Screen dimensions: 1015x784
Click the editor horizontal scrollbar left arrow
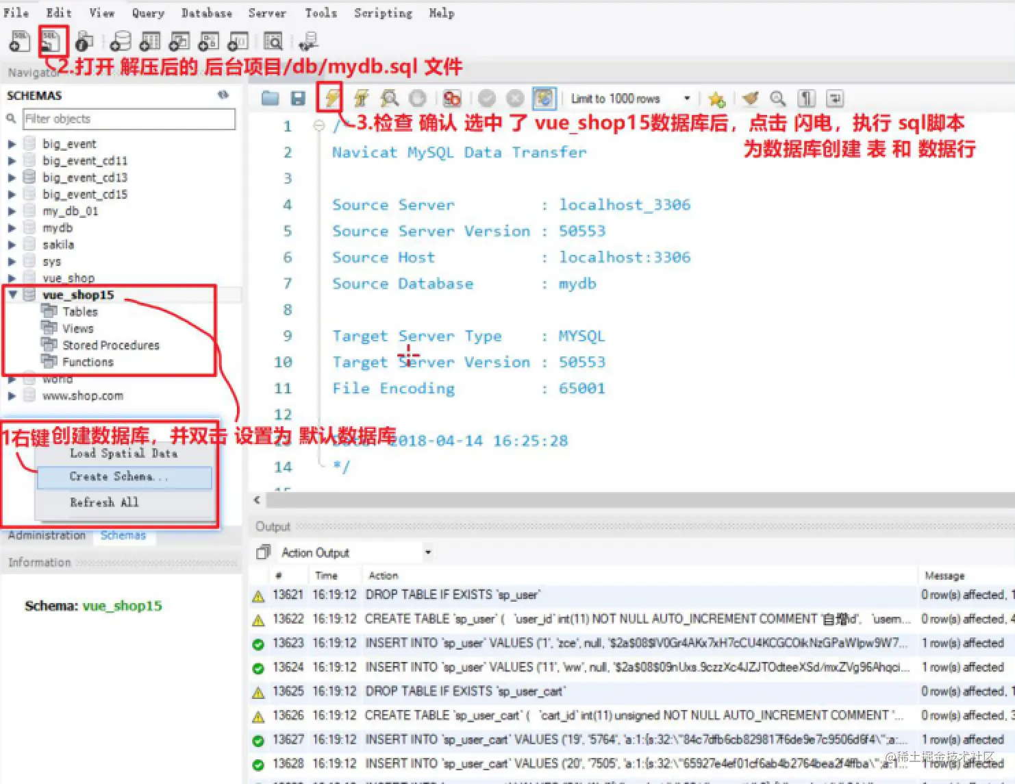[257, 500]
